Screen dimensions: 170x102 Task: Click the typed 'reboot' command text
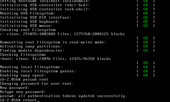[30, 100]
